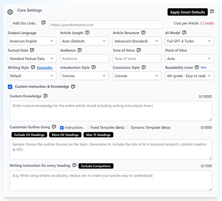Click Exclude H3 Headings button

[29, 135]
